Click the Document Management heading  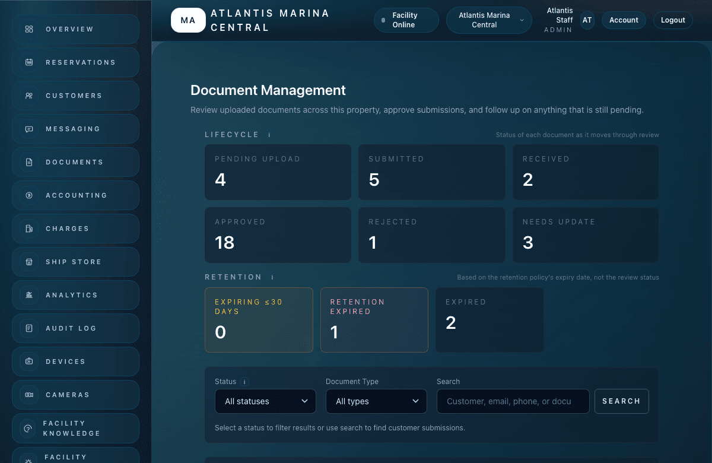coord(268,90)
